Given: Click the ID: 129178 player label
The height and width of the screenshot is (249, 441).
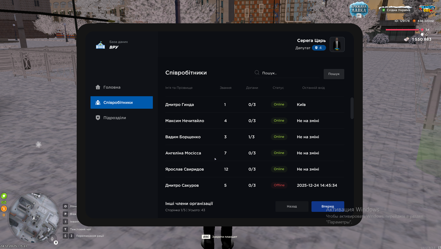Looking at the screenshot, I should (x=402, y=21).
